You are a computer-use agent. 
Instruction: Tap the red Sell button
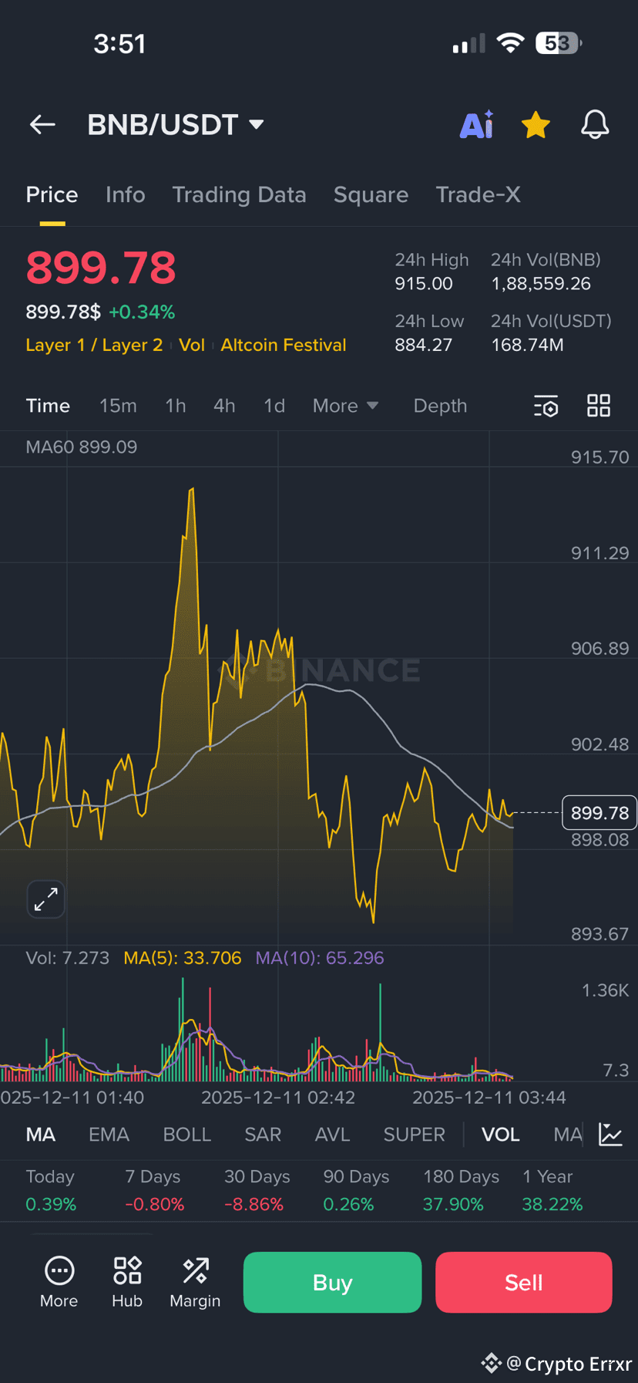[x=524, y=1282]
